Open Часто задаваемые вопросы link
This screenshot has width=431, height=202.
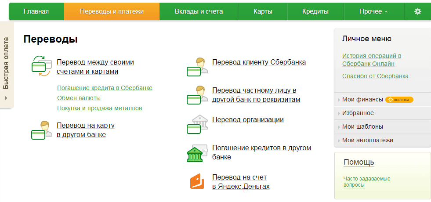[367, 182]
